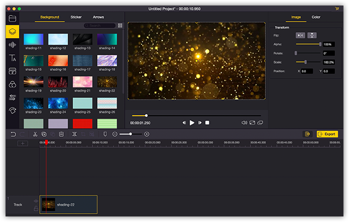Toggle track visibility eye icon
Screen dimensions: 349x222
[x=36, y=201]
